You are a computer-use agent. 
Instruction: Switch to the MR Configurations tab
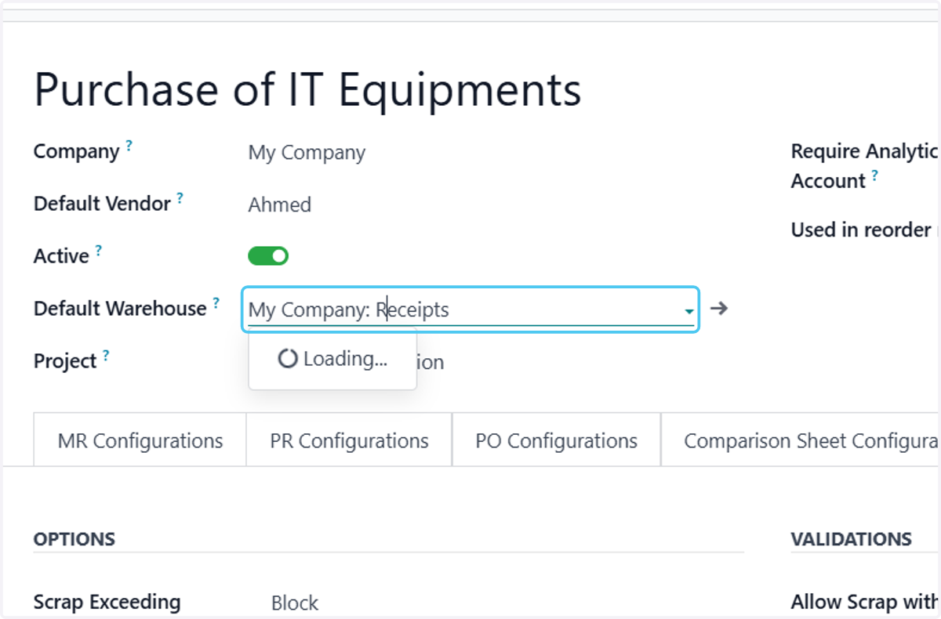pos(140,440)
